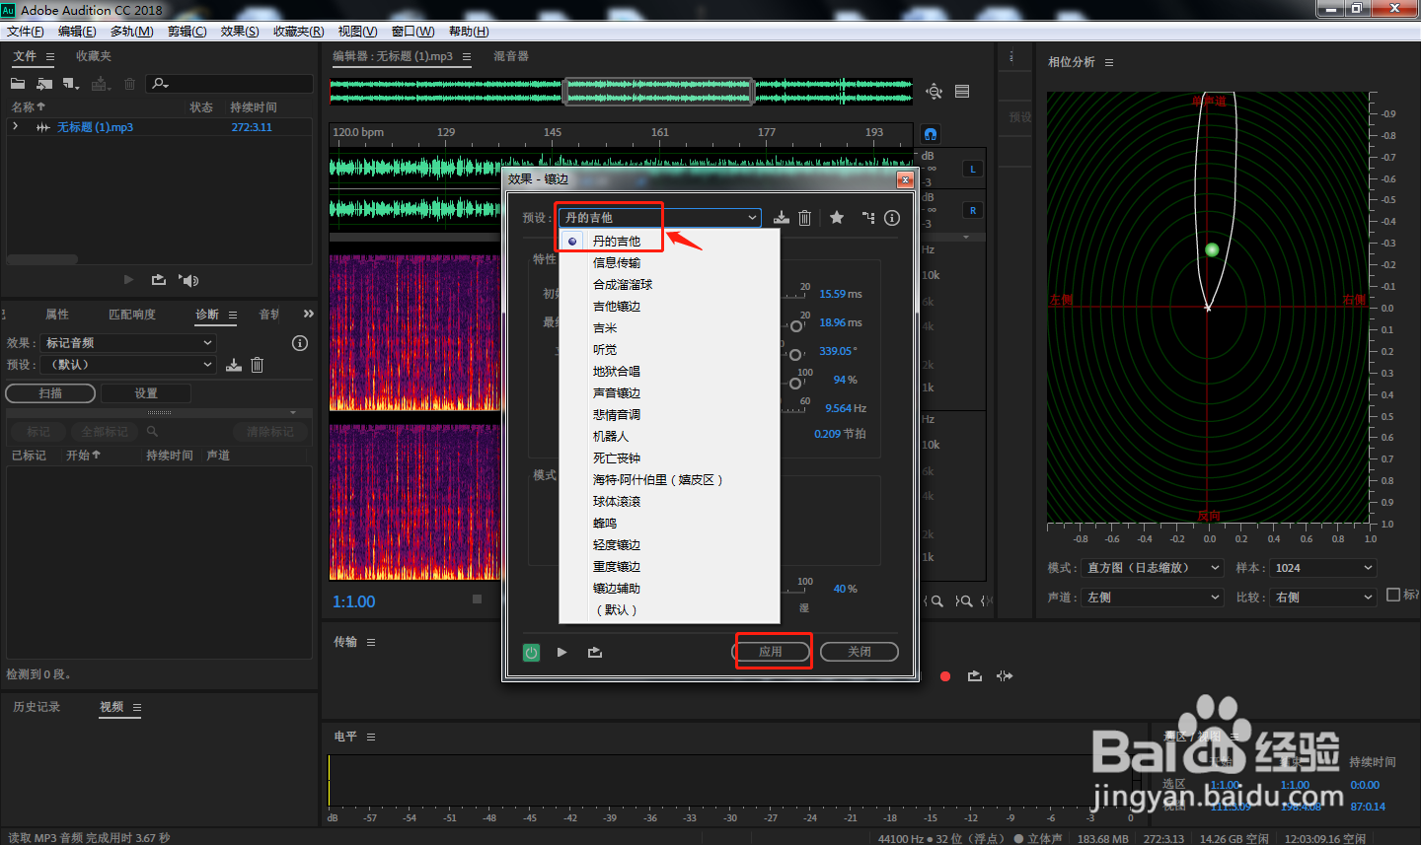Open the 文件(F) menu
This screenshot has height=845, width=1421.
click(26, 32)
